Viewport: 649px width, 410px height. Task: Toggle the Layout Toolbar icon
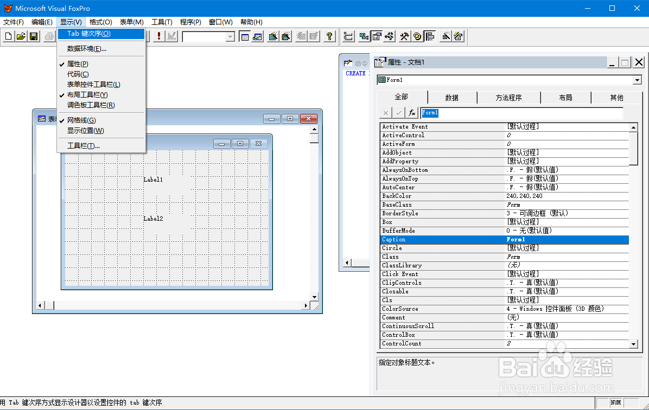430,36
